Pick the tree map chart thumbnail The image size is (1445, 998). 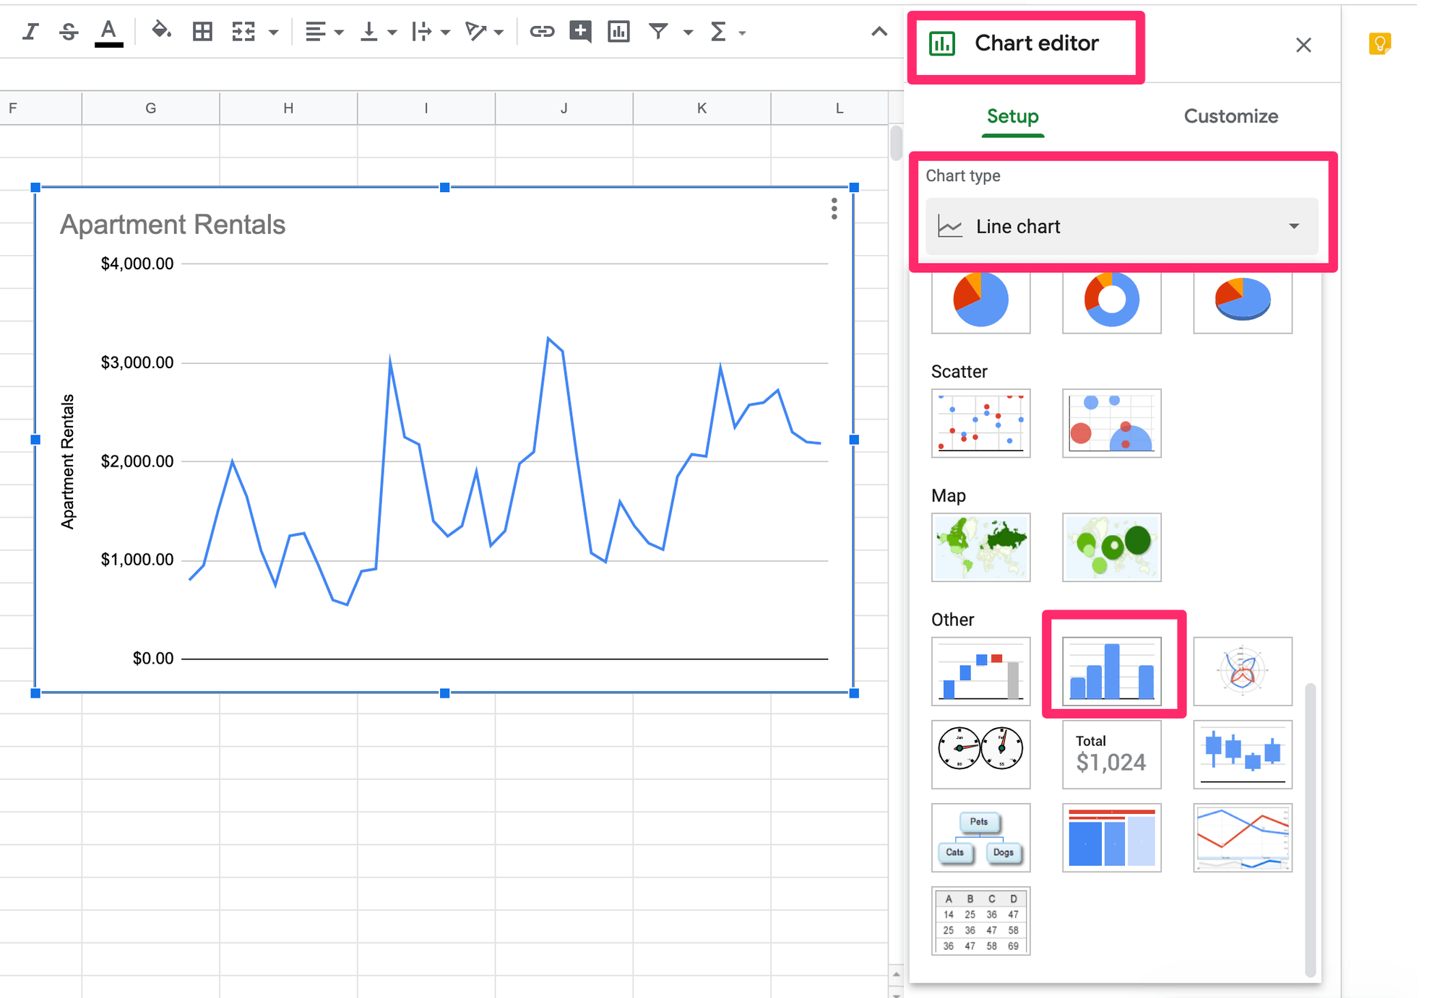[1111, 838]
